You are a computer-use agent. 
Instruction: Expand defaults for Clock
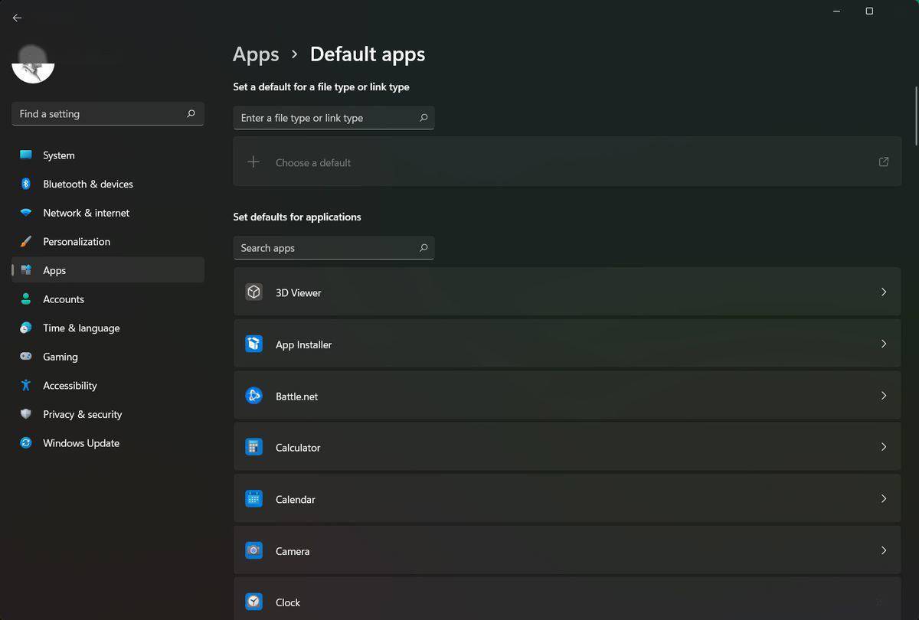tap(567, 602)
